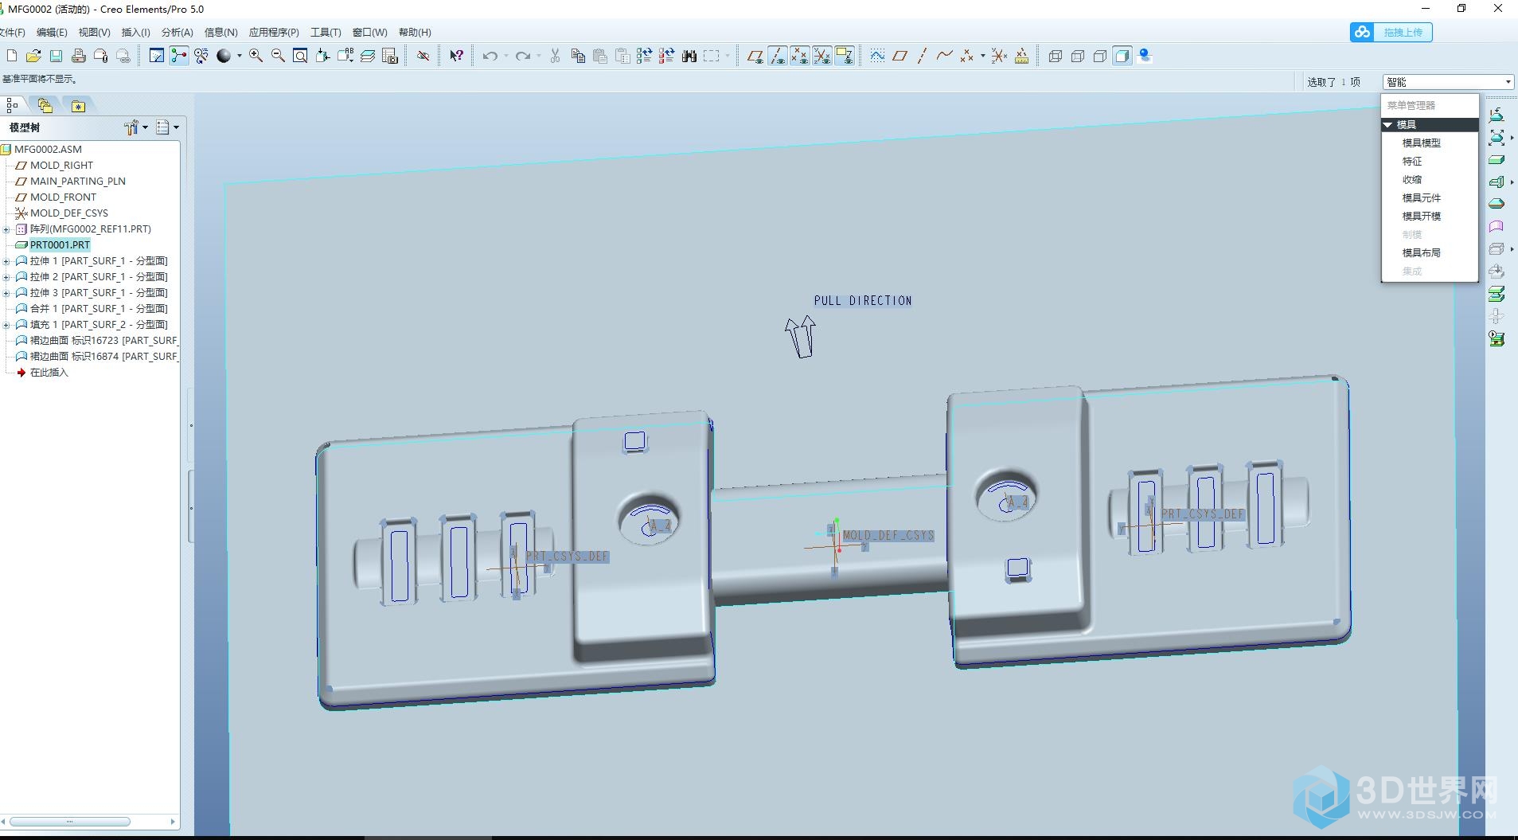Save the model with the floppy disk icon
Image resolution: width=1518 pixels, height=840 pixels.
[x=56, y=56]
